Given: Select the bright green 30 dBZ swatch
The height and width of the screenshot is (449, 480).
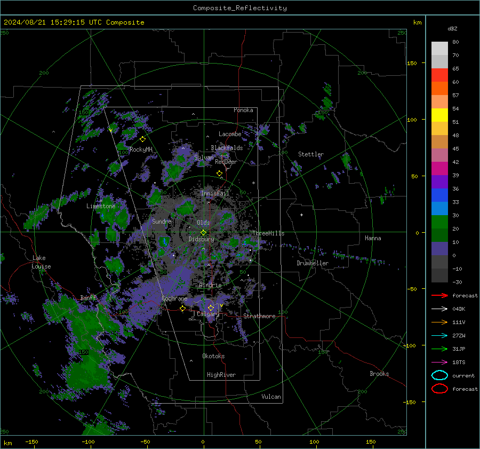Looking at the screenshot, I should 439,222.
